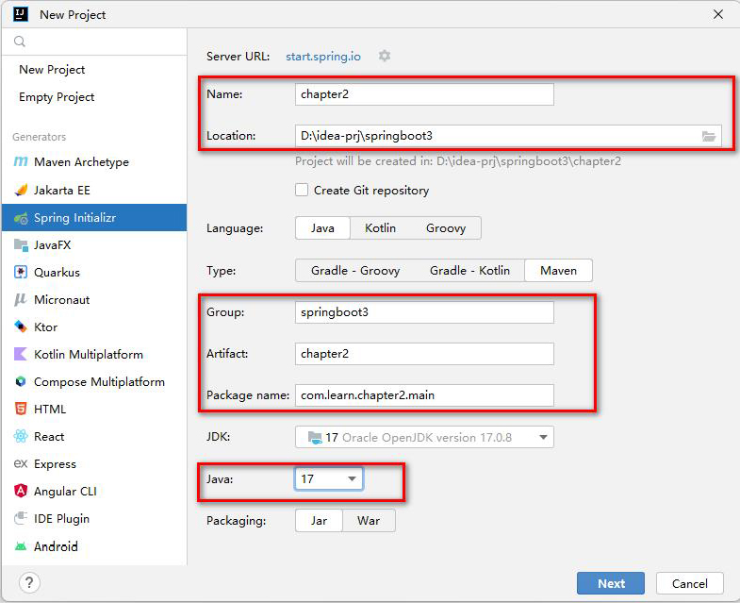Screen dimensions: 740x603
Task: Choose JavaFX generator
Action: pos(94,244)
